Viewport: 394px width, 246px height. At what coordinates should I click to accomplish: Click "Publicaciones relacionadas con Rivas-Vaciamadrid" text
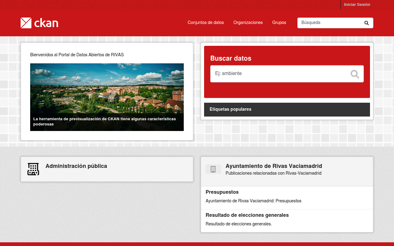[273, 173]
